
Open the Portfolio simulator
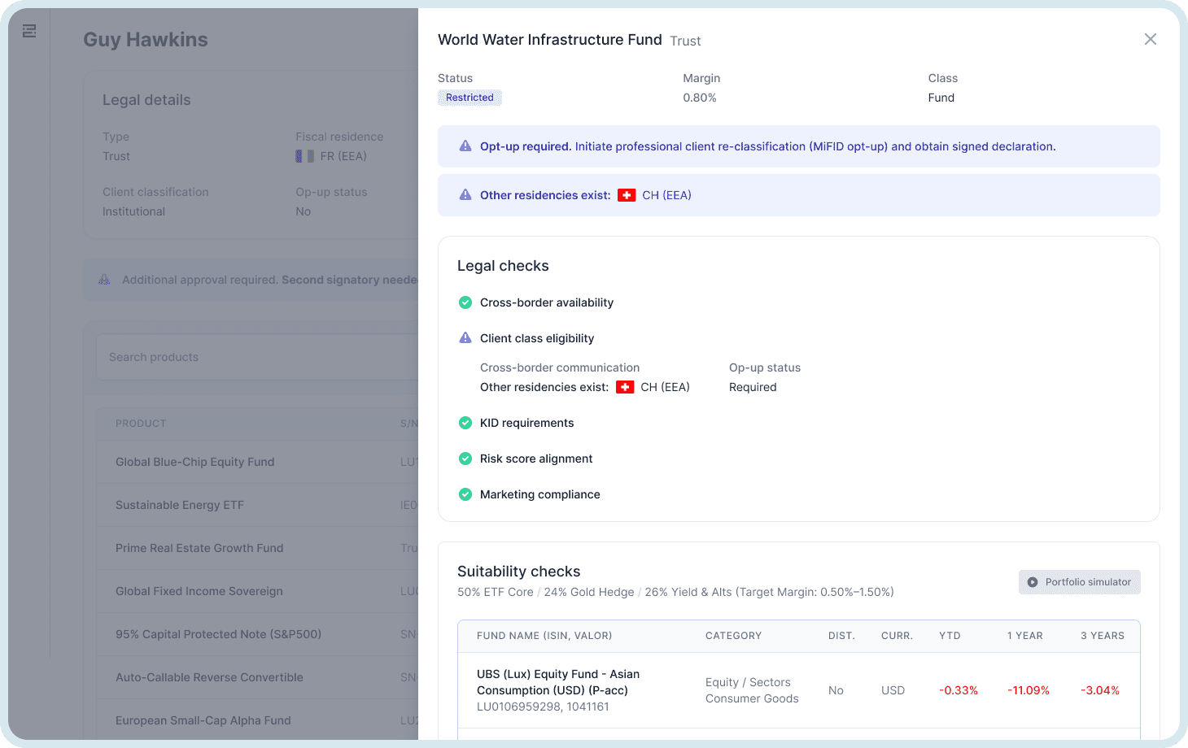pos(1080,581)
